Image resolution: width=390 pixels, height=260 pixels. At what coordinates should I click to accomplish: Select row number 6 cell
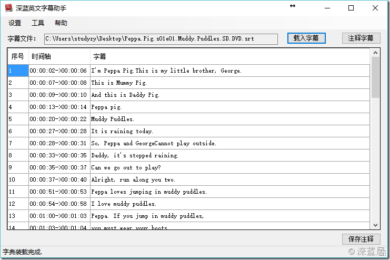coord(18,131)
